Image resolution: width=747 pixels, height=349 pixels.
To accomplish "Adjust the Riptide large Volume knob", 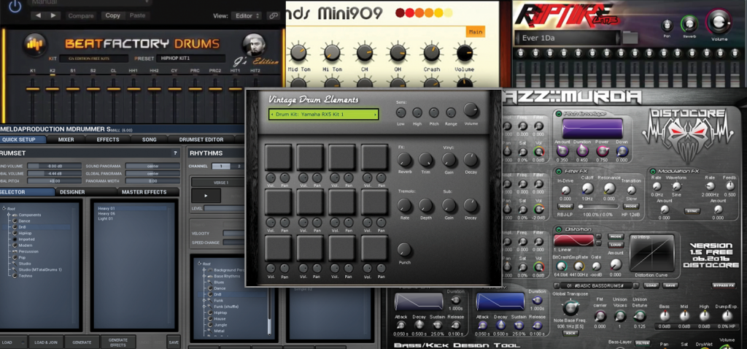I will point(719,22).
